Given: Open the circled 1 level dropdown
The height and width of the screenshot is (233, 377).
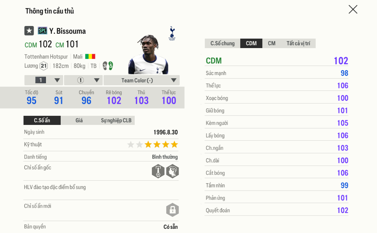Looking at the screenshot, I should pos(83,80).
